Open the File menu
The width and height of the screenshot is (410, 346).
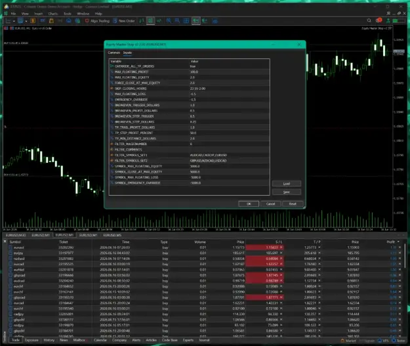[13, 14]
